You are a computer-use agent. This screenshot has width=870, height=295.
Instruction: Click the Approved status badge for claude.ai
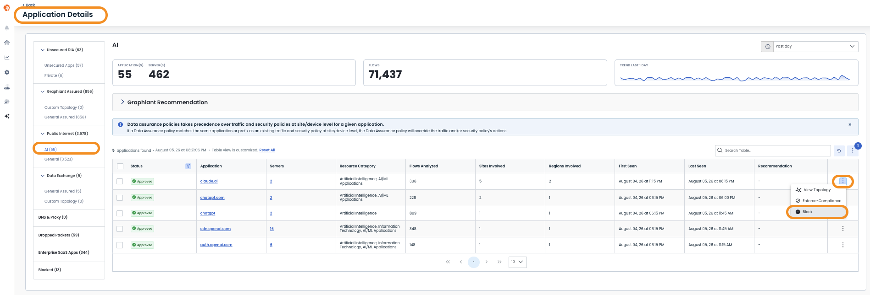pyautogui.click(x=143, y=182)
